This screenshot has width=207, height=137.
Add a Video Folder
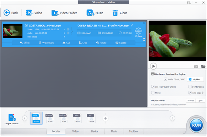[64, 13]
